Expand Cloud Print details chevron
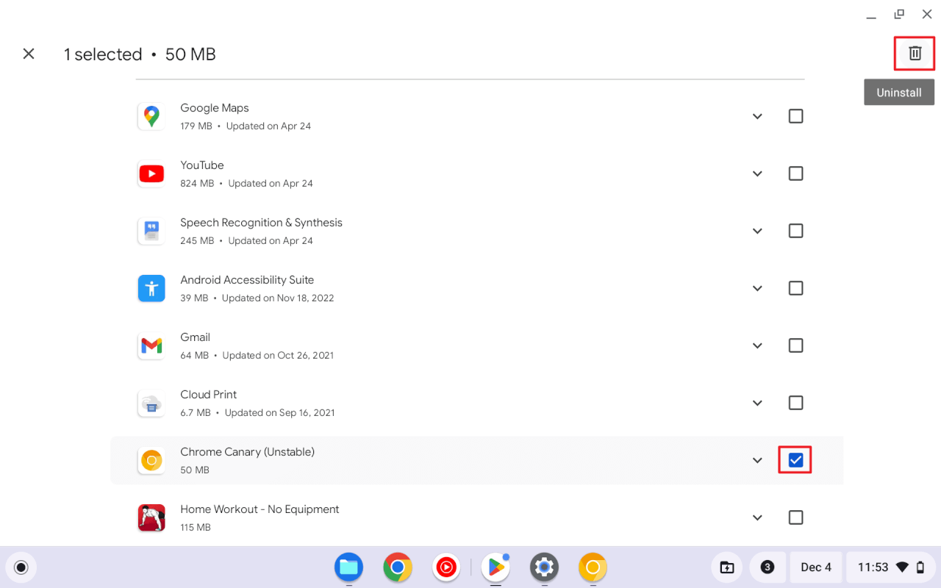The height and width of the screenshot is (588, 941). [x=757, y=403]
